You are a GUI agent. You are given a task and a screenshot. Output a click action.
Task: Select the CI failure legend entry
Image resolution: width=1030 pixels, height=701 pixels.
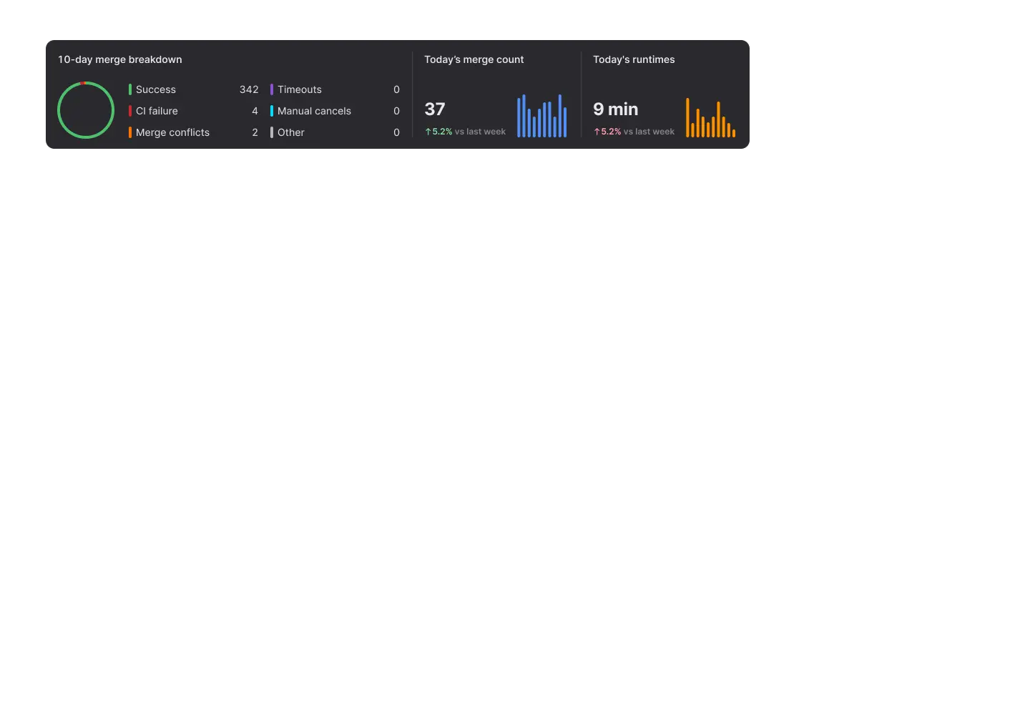click(157, 111)
